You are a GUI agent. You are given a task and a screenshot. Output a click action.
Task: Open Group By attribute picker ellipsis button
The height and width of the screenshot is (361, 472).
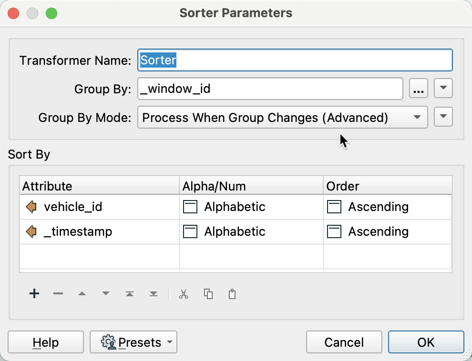click(419, 89)
